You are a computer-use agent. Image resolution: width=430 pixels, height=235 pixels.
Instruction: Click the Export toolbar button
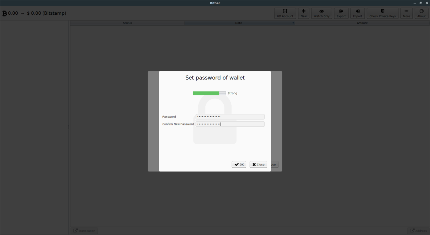click(x=341, y=13)
